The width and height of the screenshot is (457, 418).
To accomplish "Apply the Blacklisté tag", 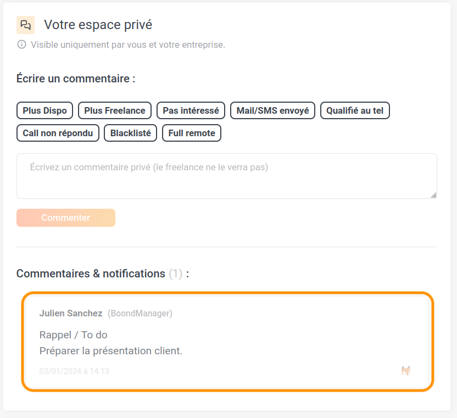I will tap(131, 133).
